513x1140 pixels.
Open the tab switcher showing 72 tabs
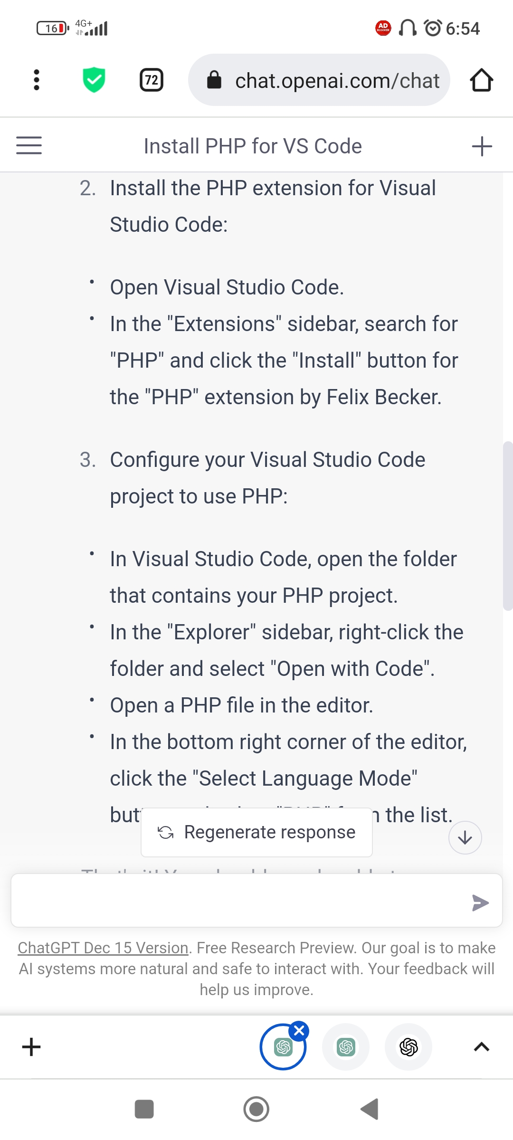click(152, 80)
